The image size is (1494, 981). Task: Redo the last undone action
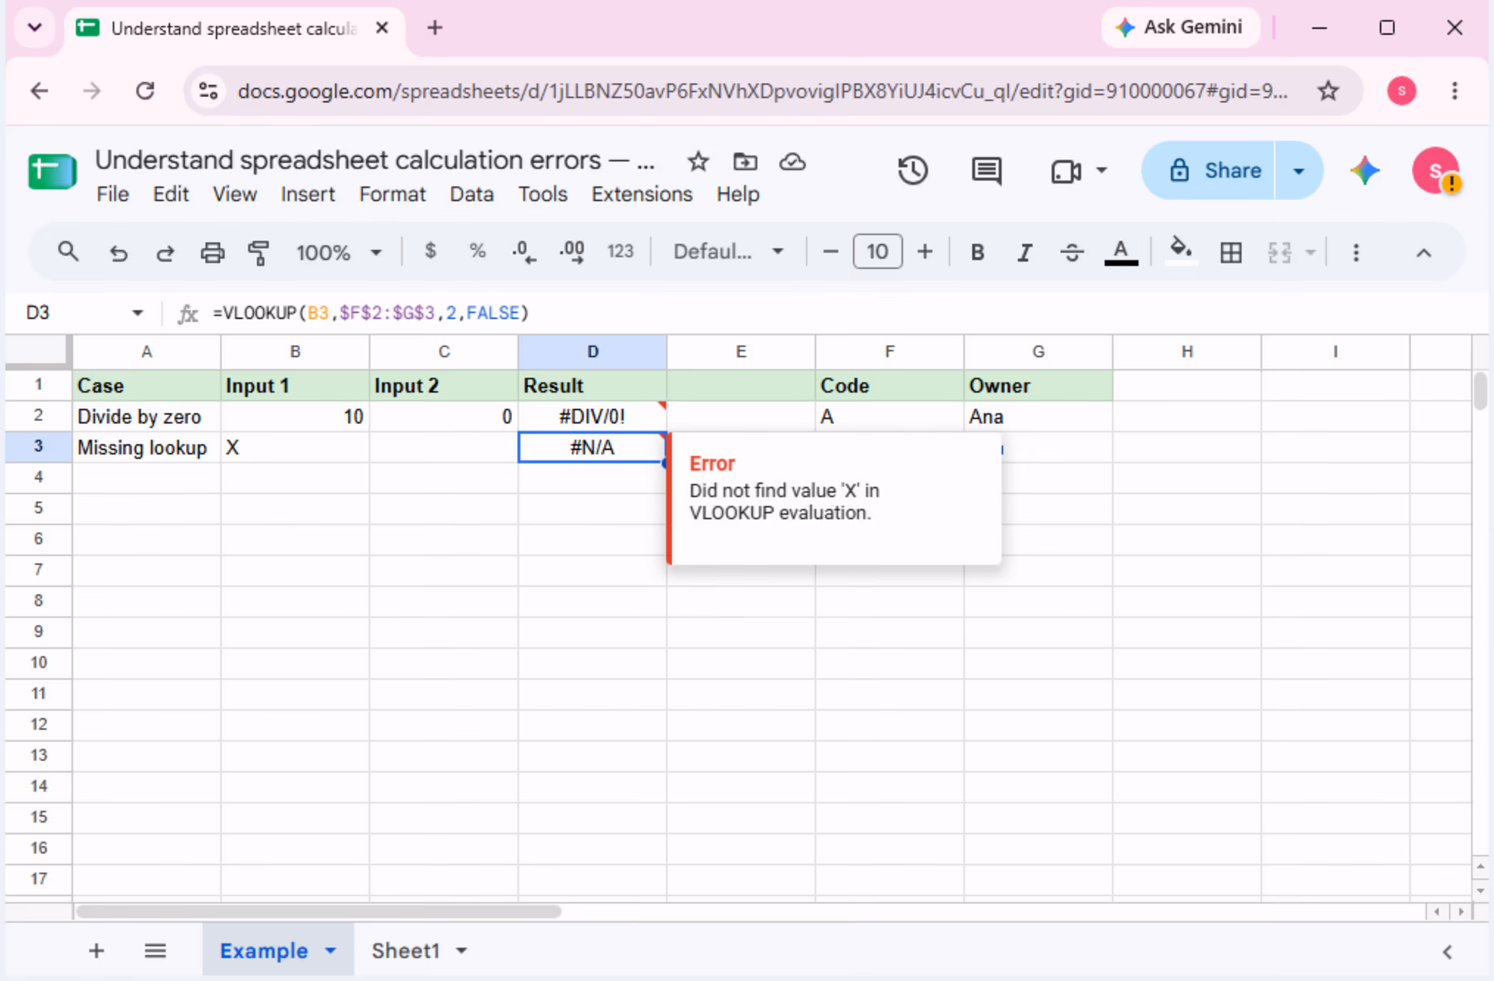coord(165,252)
